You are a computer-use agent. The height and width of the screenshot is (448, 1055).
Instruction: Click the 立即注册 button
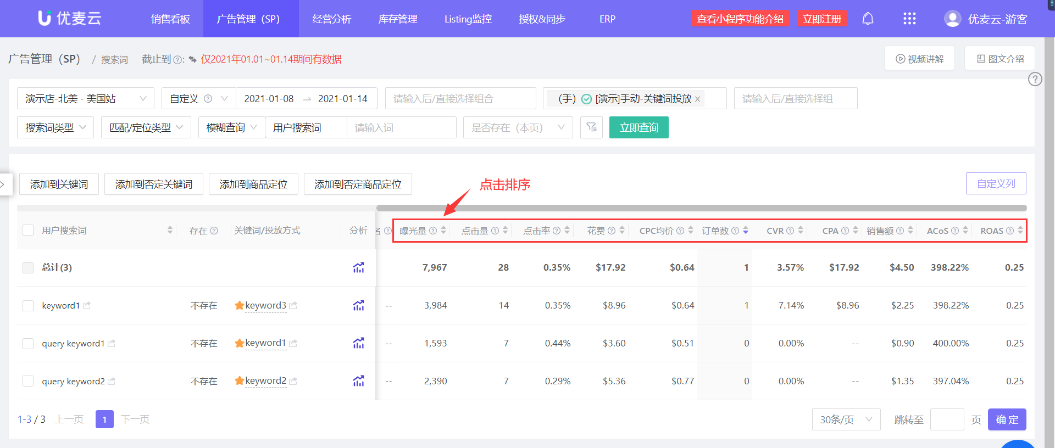822,19
